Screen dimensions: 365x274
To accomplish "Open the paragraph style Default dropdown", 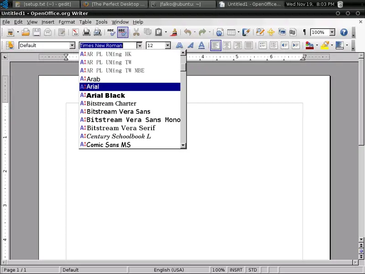I will pos(72,45).
